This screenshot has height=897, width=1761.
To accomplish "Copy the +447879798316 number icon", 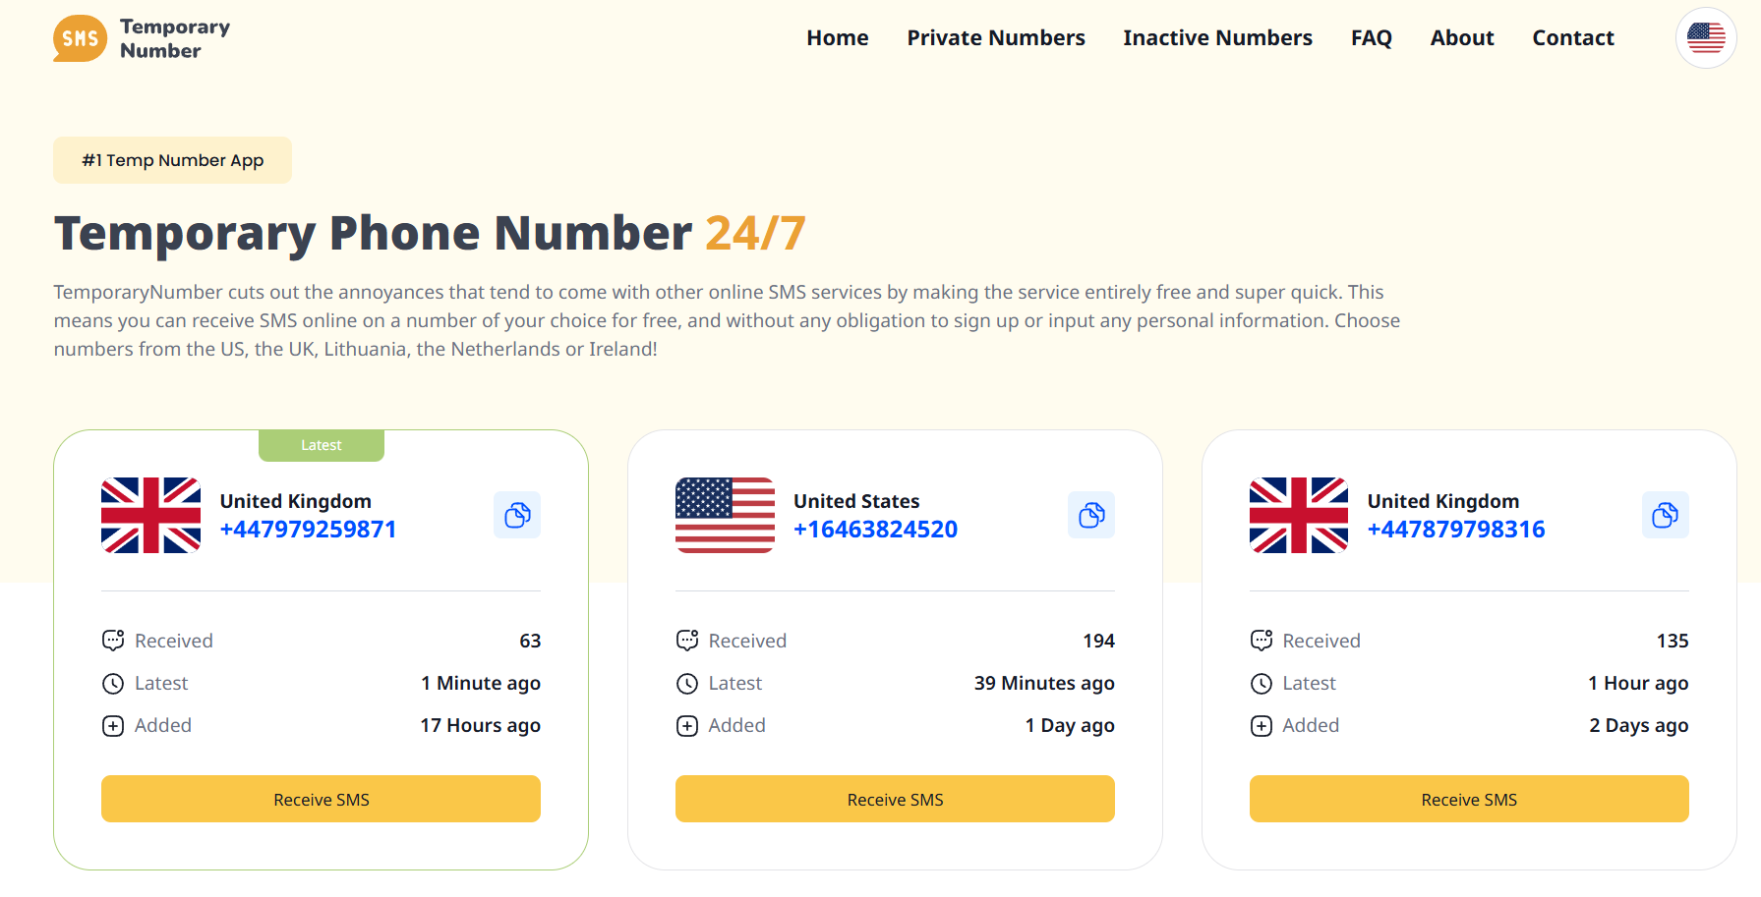I will coord(1666,515).
